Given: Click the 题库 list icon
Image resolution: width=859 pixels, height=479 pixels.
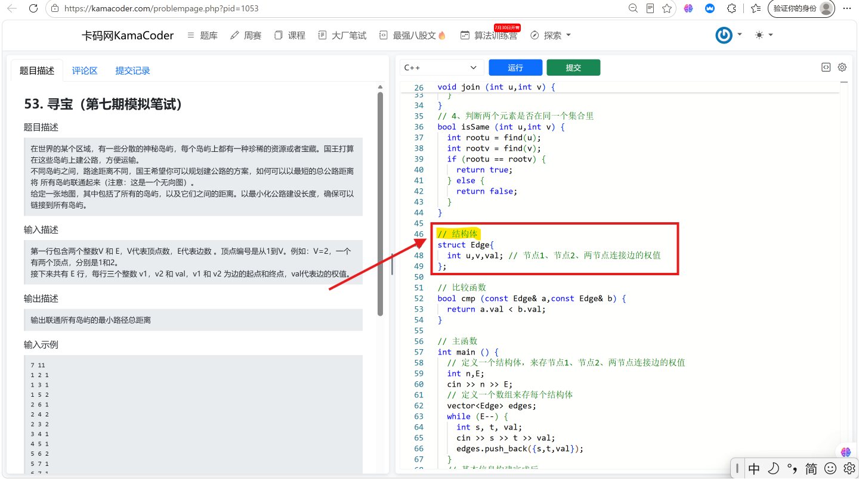Looking at the screenshot, I should [x=191, y=35].
